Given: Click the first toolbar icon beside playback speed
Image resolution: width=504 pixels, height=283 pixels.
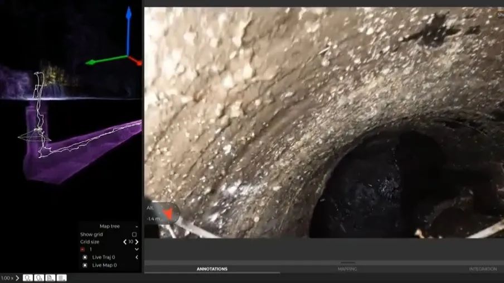Looking at the screenshot, I should [27, 277].
